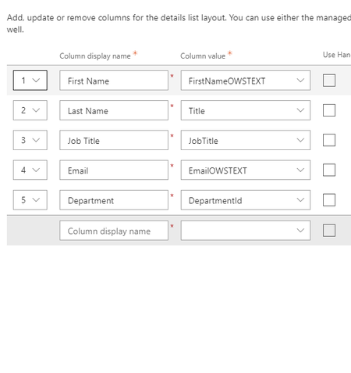Open the order dropdown showing 1
351x373 pixels.
tap(30, 81)
